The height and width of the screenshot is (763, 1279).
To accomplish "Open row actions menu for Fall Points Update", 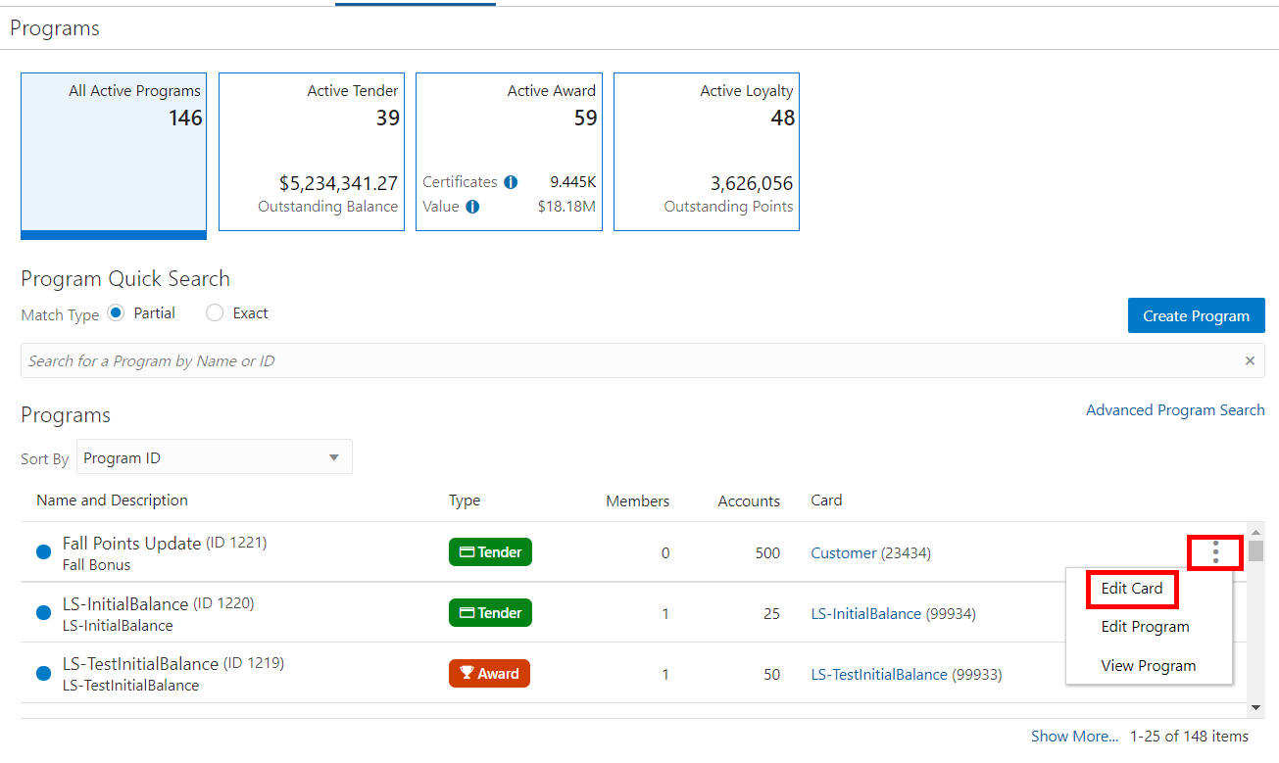I will pos(1215,552).
